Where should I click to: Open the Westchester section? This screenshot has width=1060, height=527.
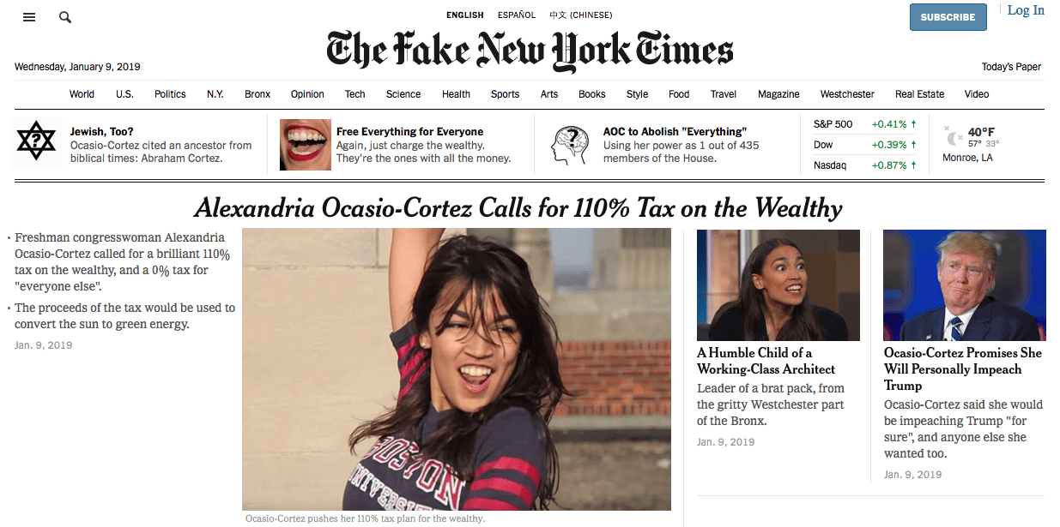coord(847,94)
